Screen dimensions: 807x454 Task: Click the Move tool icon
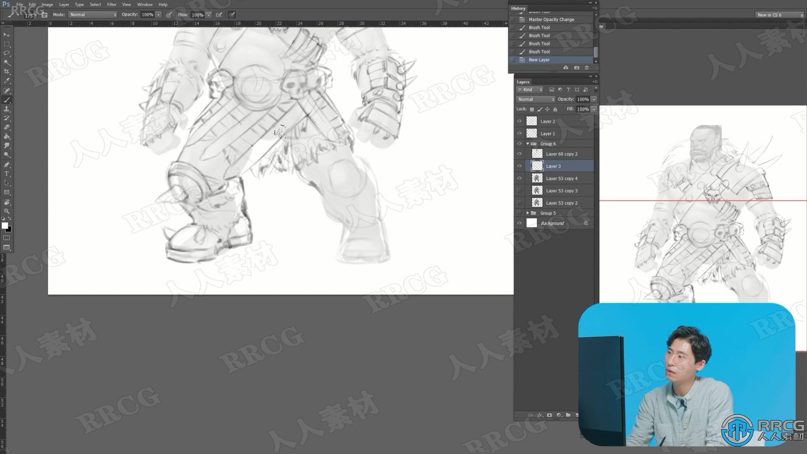[7, 34]
